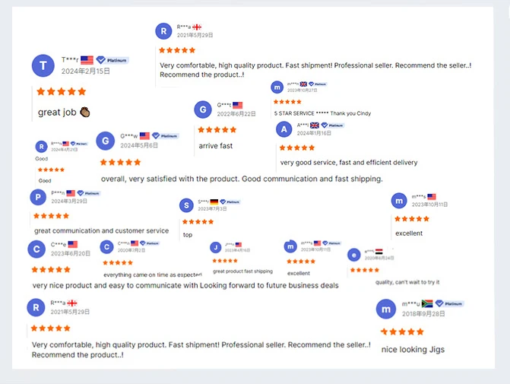Click the "J" avatar dated 2023年4月10日
This screenshot has height=384, width=510.
pyautogui.click(x=216, y=246)
